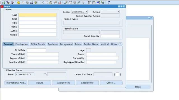Image resolution: width=179 pixels, height=100 pixels.
Task: Click the Nationality field
Action: [102, 58]
